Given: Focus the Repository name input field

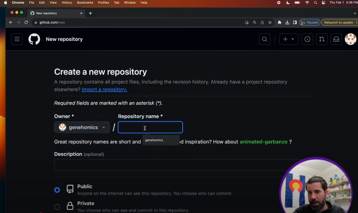Looking at the screenshot, I should [x=150, y=127].
